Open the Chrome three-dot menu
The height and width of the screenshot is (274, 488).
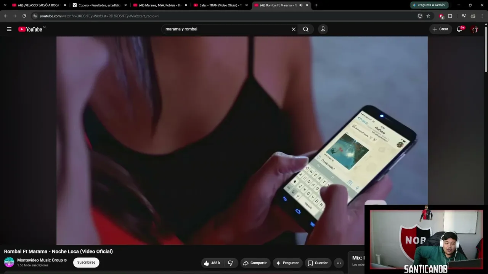tap(482, 16)
